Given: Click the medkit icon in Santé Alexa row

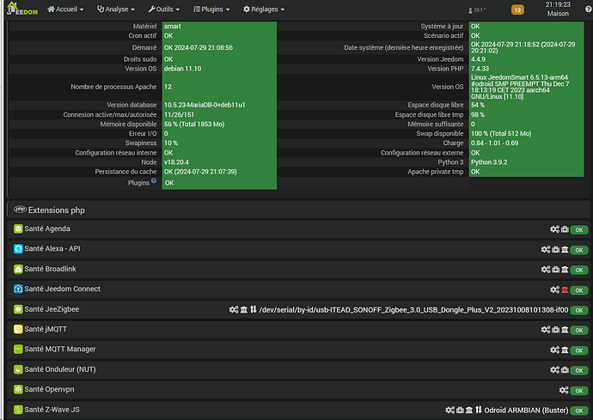Looking at the screenshot, I should click(x=555, y=249).
